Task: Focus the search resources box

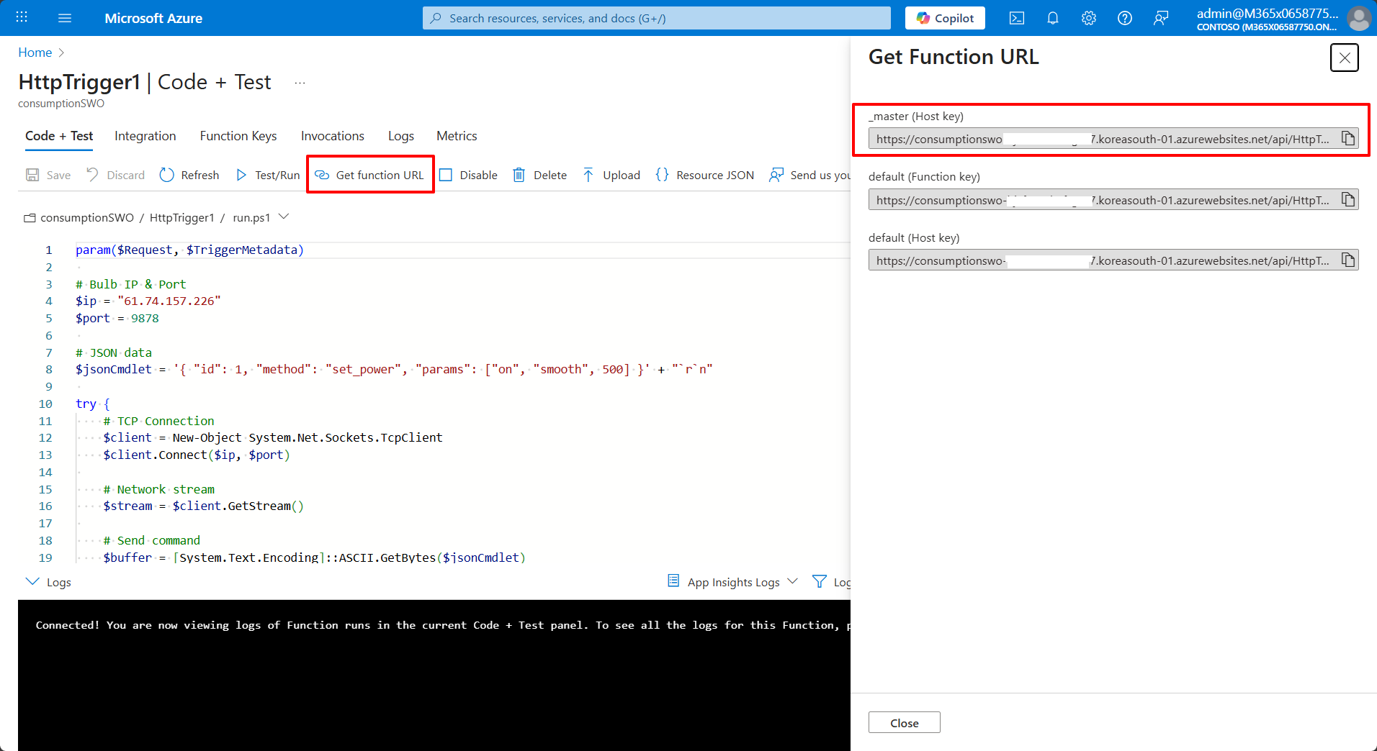Action: point(656,18)
